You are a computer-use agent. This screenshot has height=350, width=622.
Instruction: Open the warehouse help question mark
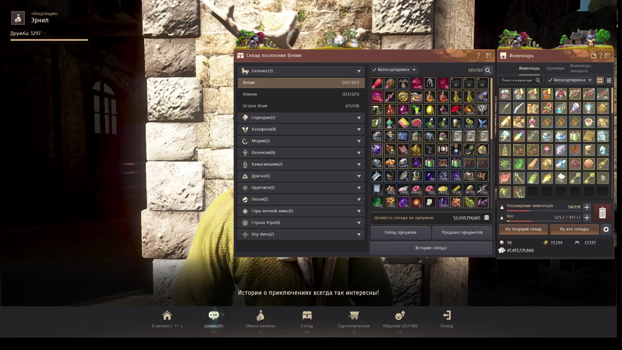(x=478, y=55)
